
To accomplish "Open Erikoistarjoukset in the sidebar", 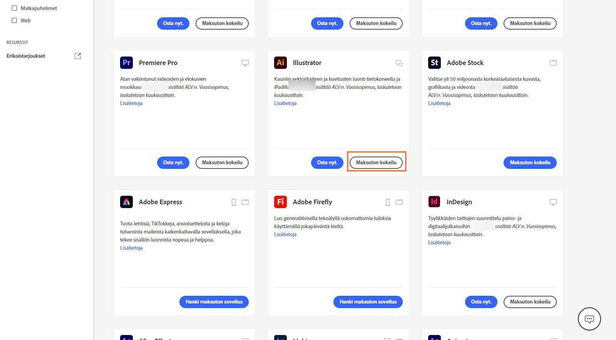I will (26, 56).
